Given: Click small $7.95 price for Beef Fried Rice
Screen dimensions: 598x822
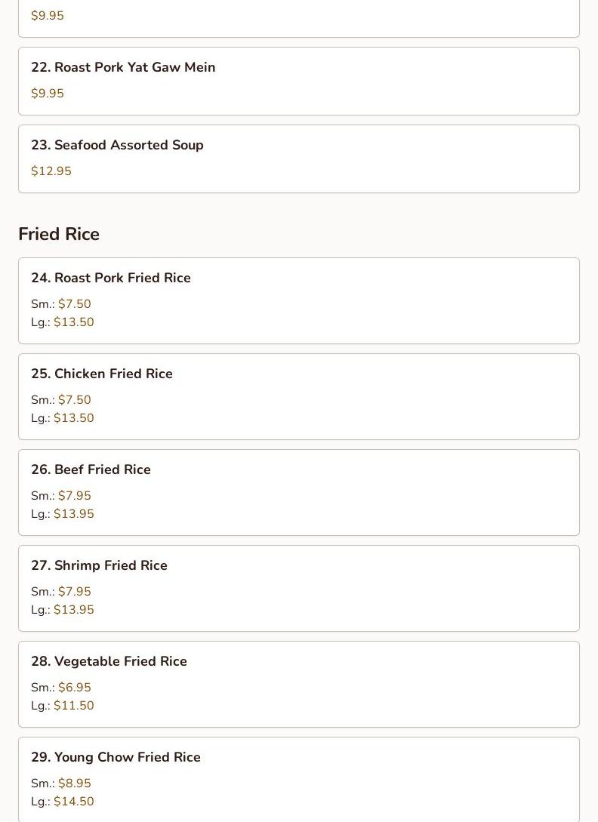Looking at the screenshot, I should pyautogui.click(x=74, y=496).
